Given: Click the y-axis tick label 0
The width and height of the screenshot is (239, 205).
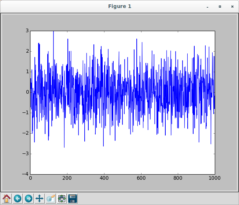Looking at the screenshot, I should (27, 92).
